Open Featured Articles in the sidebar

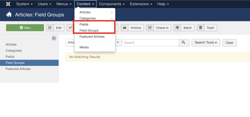click(x=18, y=69)
